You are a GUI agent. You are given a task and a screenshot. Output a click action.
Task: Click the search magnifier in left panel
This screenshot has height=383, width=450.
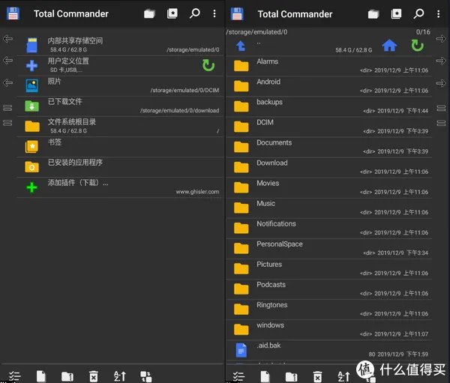[x=194, y=13]
